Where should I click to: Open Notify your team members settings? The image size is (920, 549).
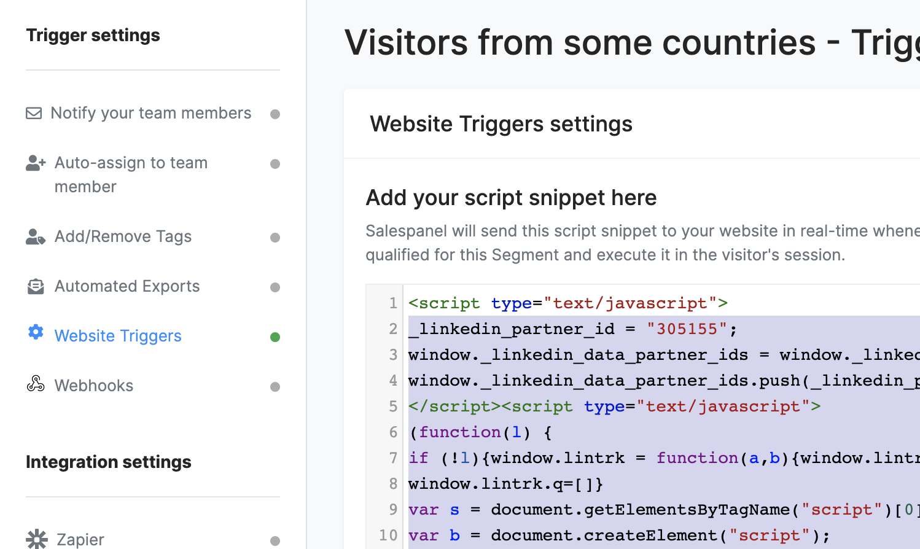(x=151, y=113)
